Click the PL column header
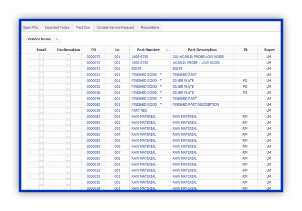Screen dimensions: 302x211 click(x=245, y=50)
